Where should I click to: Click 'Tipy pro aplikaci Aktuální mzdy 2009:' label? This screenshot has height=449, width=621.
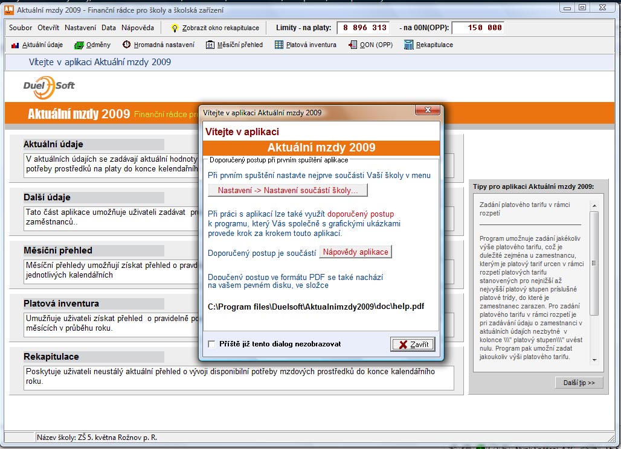click(x=533, y=186)
